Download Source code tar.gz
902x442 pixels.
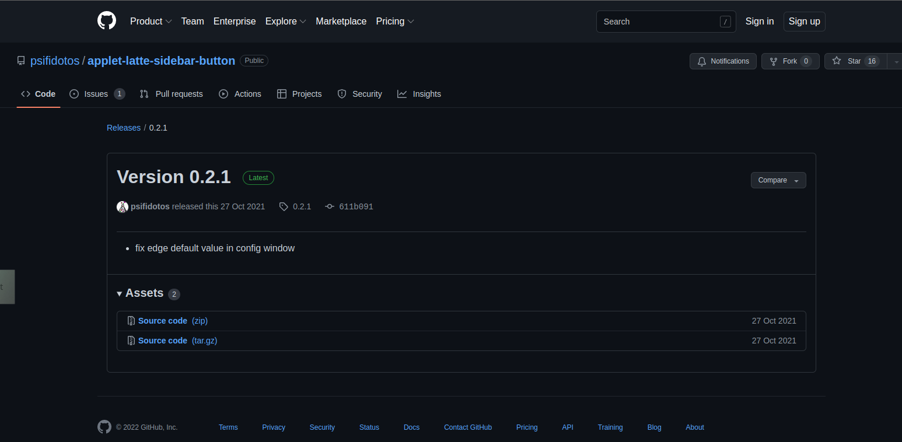[177, 341]
